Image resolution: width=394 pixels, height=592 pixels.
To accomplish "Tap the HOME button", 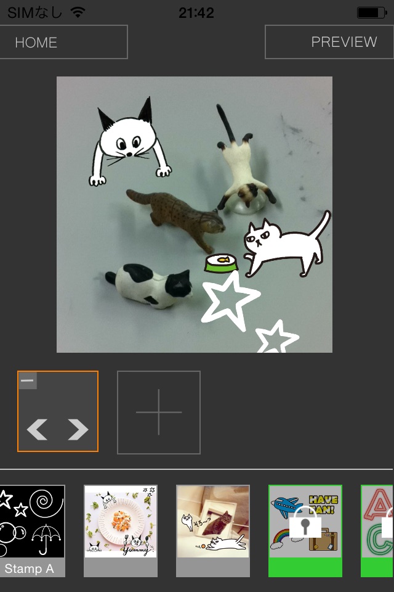I will [x=63, y=42].
